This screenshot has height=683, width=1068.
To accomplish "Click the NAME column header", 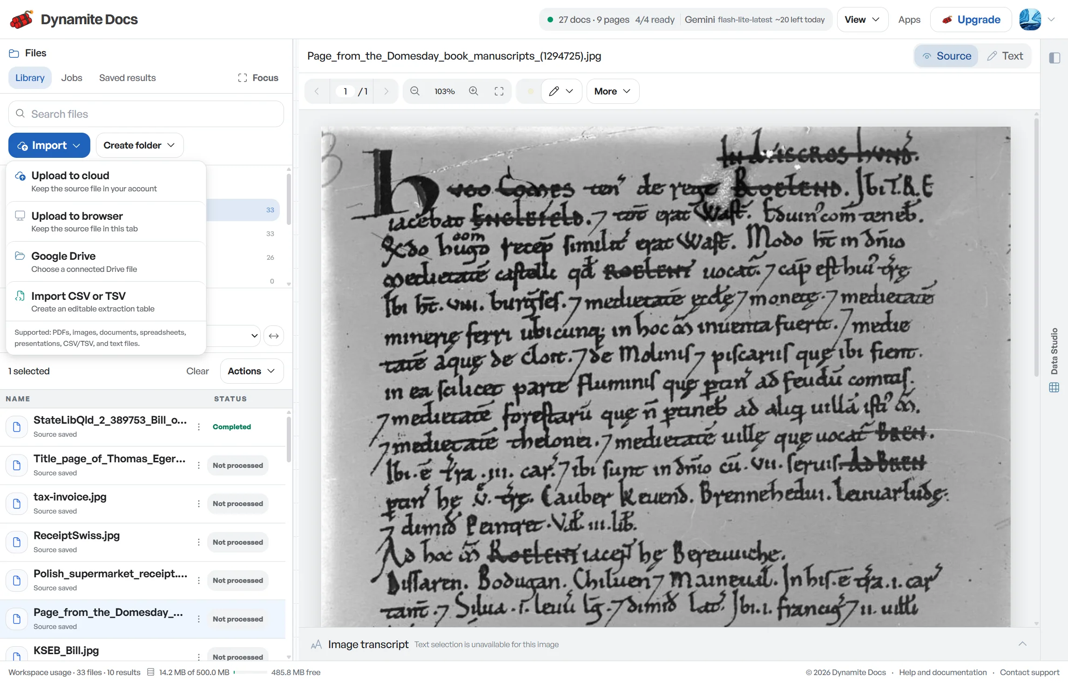I will point(18,399).
